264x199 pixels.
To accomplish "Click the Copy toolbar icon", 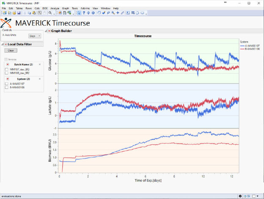I will click(x=29, y=13).
